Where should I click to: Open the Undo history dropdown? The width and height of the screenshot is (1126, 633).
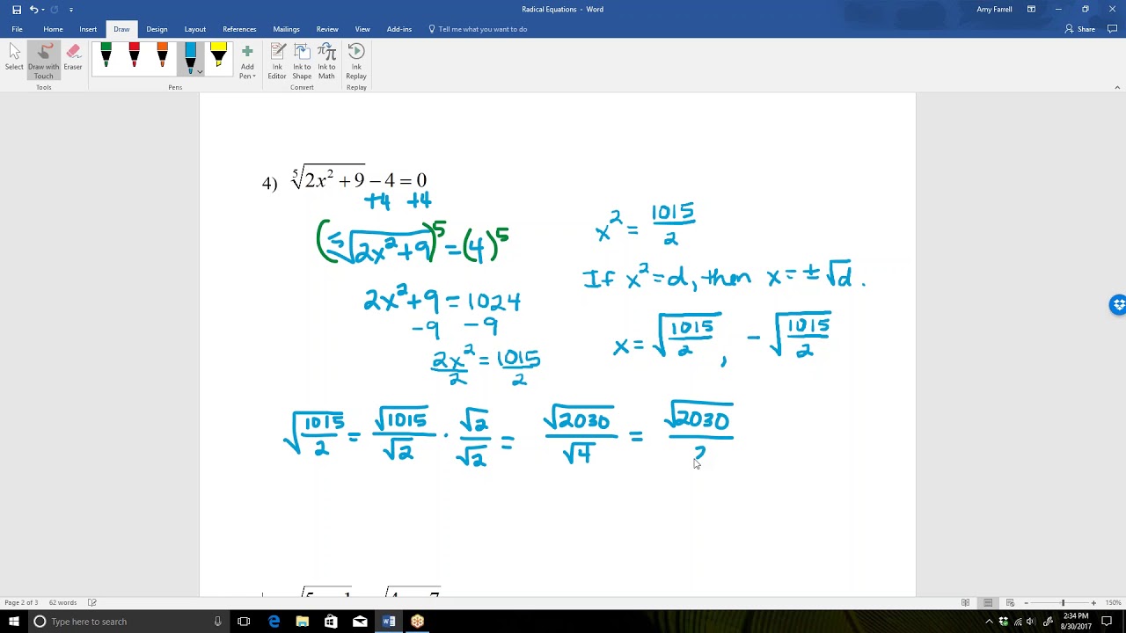[43, 10]
